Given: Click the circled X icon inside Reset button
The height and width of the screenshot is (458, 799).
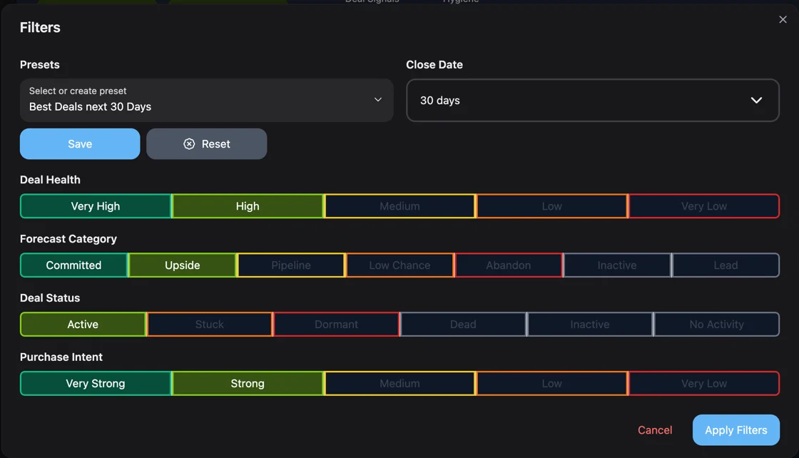Looking at the screenshot, I should [188, 143].
